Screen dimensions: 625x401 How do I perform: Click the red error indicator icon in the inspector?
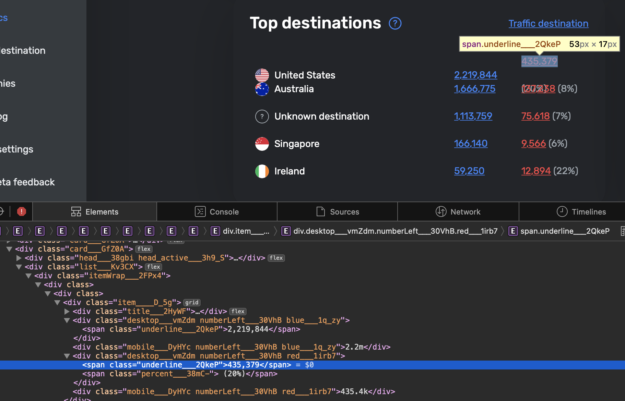pyautogui.click(x=22, y=211)
